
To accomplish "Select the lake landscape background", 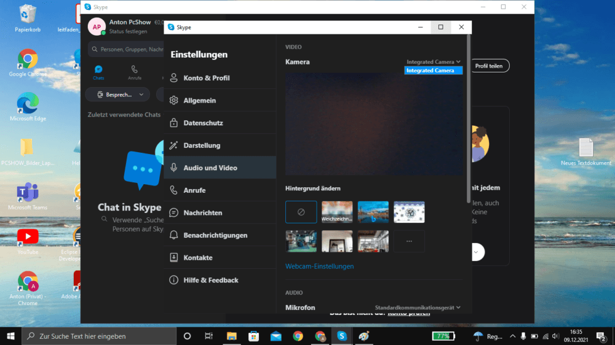I will point(373,212).
